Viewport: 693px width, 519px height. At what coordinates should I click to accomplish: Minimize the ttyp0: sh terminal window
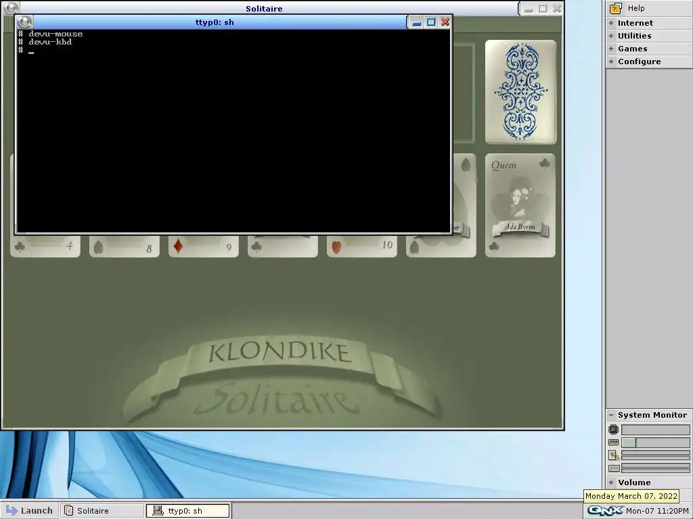coord(416,22)
